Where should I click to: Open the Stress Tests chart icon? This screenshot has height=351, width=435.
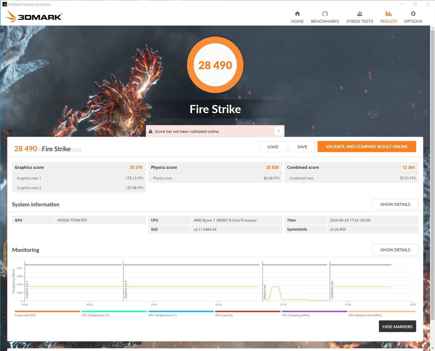tap(360, 14)
